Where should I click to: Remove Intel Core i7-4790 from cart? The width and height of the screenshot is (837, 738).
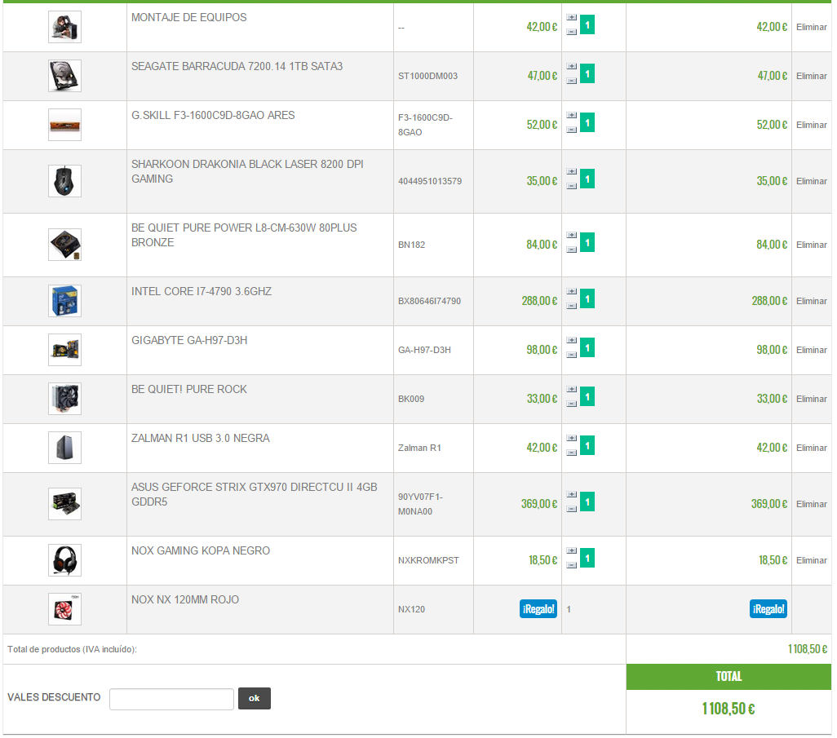coord(812,301)
